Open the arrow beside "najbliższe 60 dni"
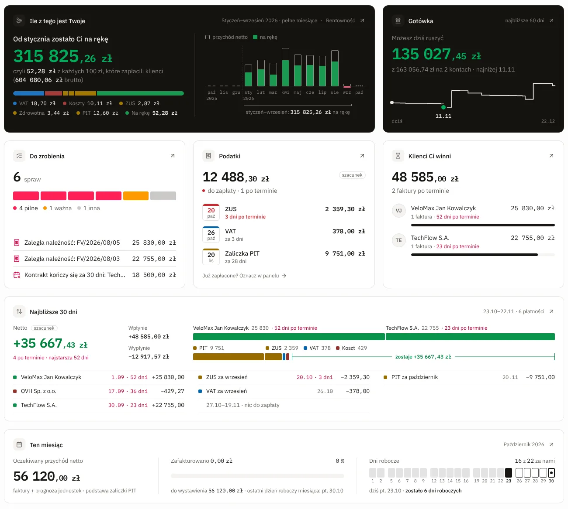568x509 pixels. 551,20
